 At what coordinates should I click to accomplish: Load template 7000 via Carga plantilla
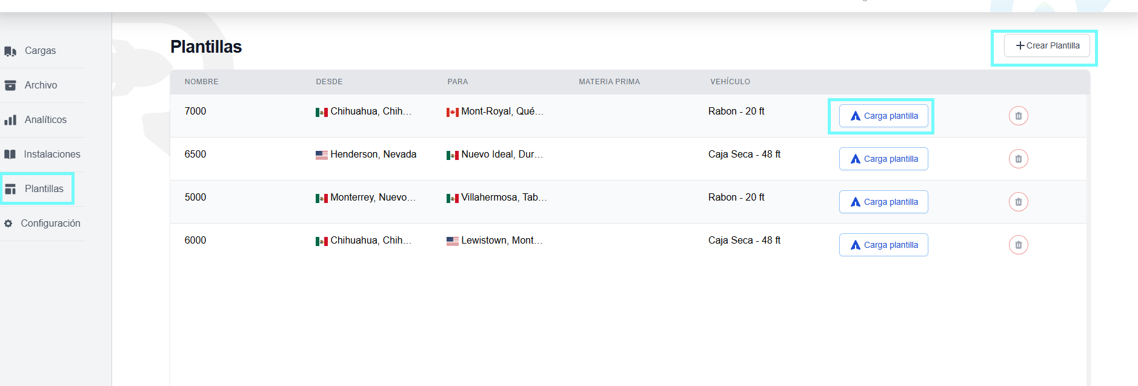pyautogui.click(x=883, y=116)
